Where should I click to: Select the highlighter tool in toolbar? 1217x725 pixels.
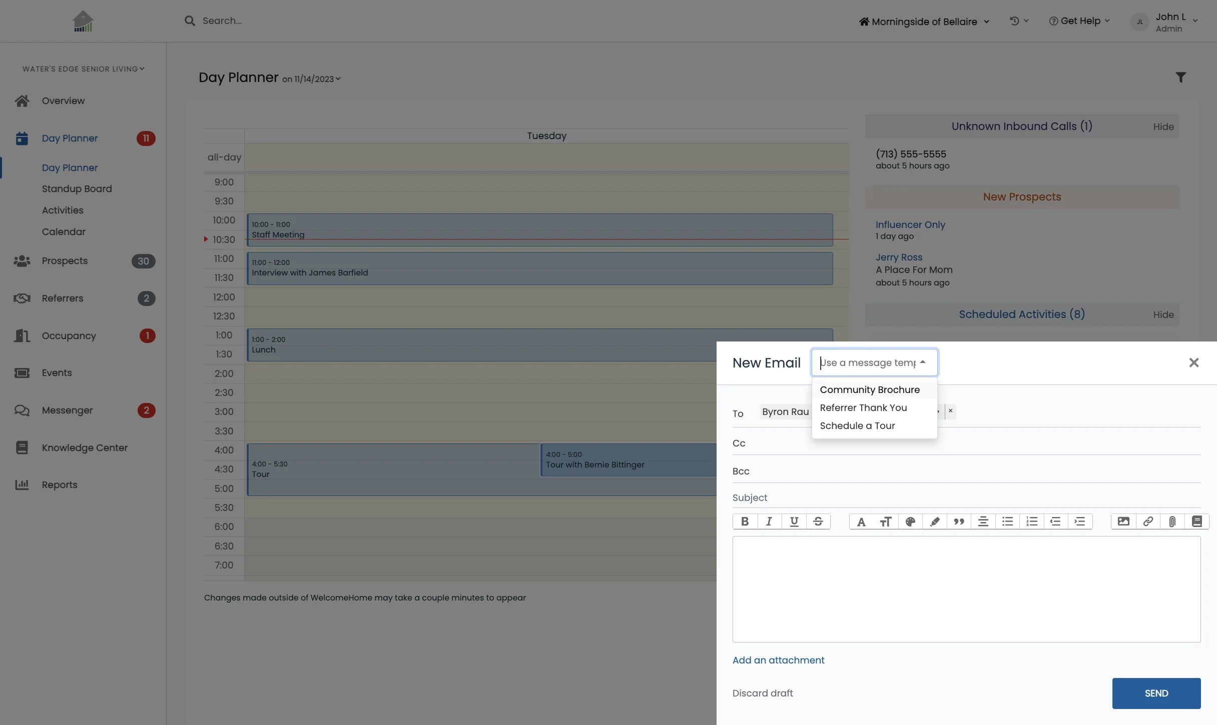tap(934, 521)
